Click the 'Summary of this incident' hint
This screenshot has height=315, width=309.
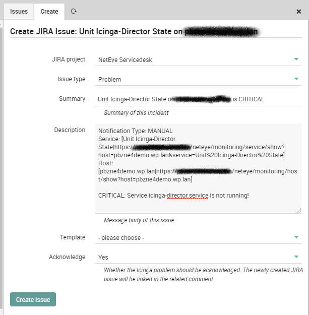coord(136,113)
